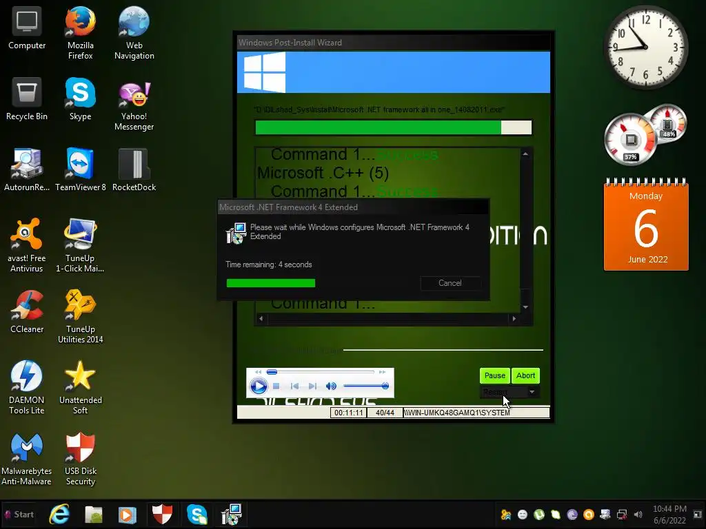Click the 00:11:11 elapsed time field
This screenshot has height=529, width=706.
(x=348, y=413)
